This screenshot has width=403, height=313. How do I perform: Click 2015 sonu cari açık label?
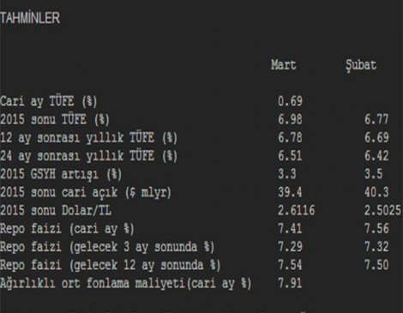86,193
